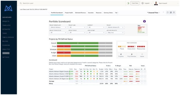Click the Atlantic Advisors UK Digital project name
This screenshot has width=180, height=95.
tap(59, 79)
